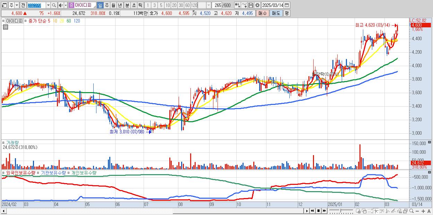Image resolution: width=433 pixels, height=215 pixels.
Task: Click the speaker sound icon
Action: tap(61, 5)
